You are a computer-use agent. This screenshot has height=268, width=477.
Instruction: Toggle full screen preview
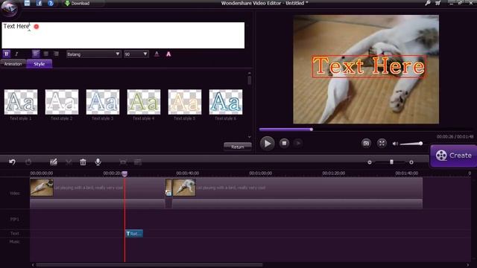coord(382,143)
